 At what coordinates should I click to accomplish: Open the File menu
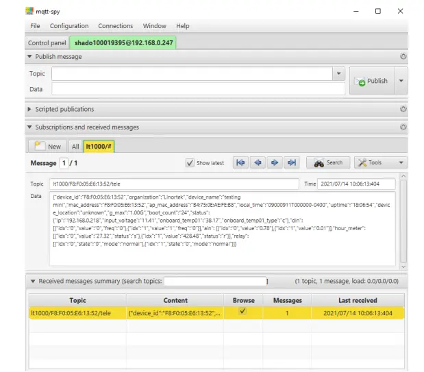click(35, 26)
